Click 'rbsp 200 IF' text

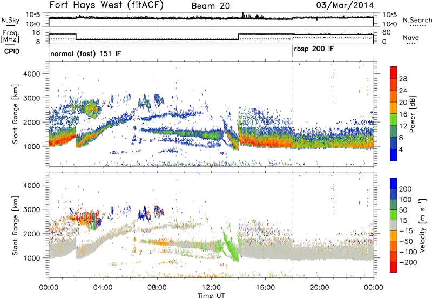[x=314, y=49]
